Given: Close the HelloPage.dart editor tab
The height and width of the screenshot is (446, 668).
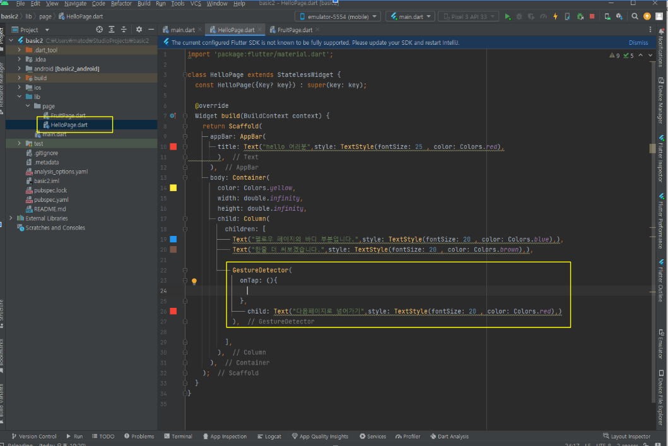Looking at the screenshot, I should [259, 30].
